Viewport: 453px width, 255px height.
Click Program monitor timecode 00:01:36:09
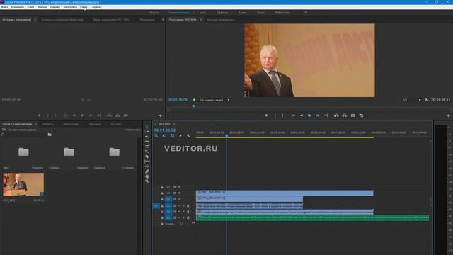(x=178, y=100)
